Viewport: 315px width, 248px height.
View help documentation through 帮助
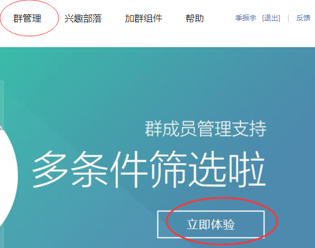click(x=195, y=18)
